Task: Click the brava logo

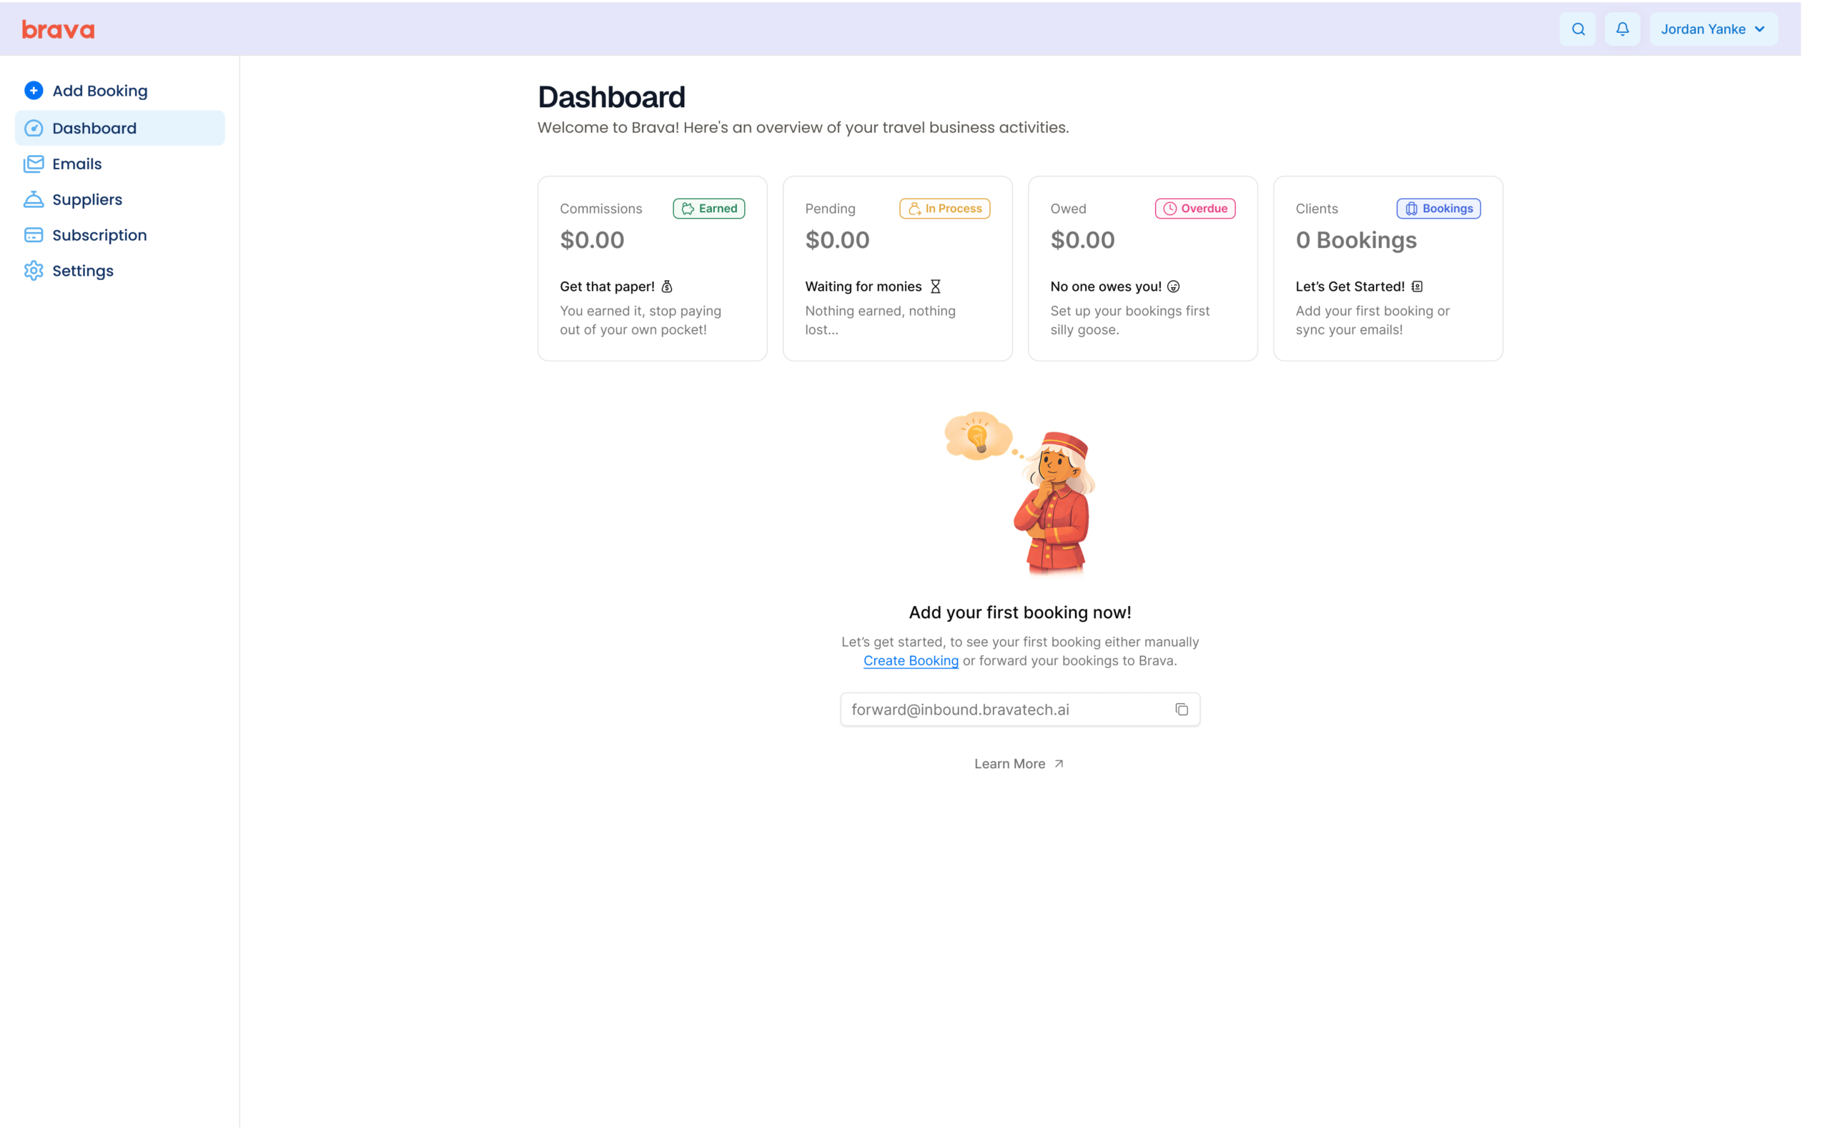Action: tap(58, 30)
